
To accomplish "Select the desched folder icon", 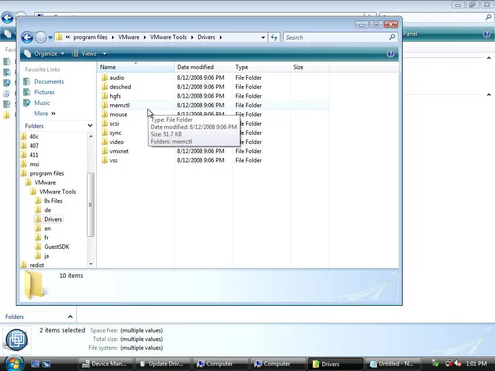I will pyautogui.click(x=105, y=87).
